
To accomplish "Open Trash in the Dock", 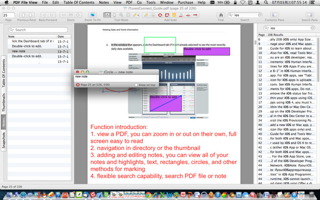I will click(312, 195).
